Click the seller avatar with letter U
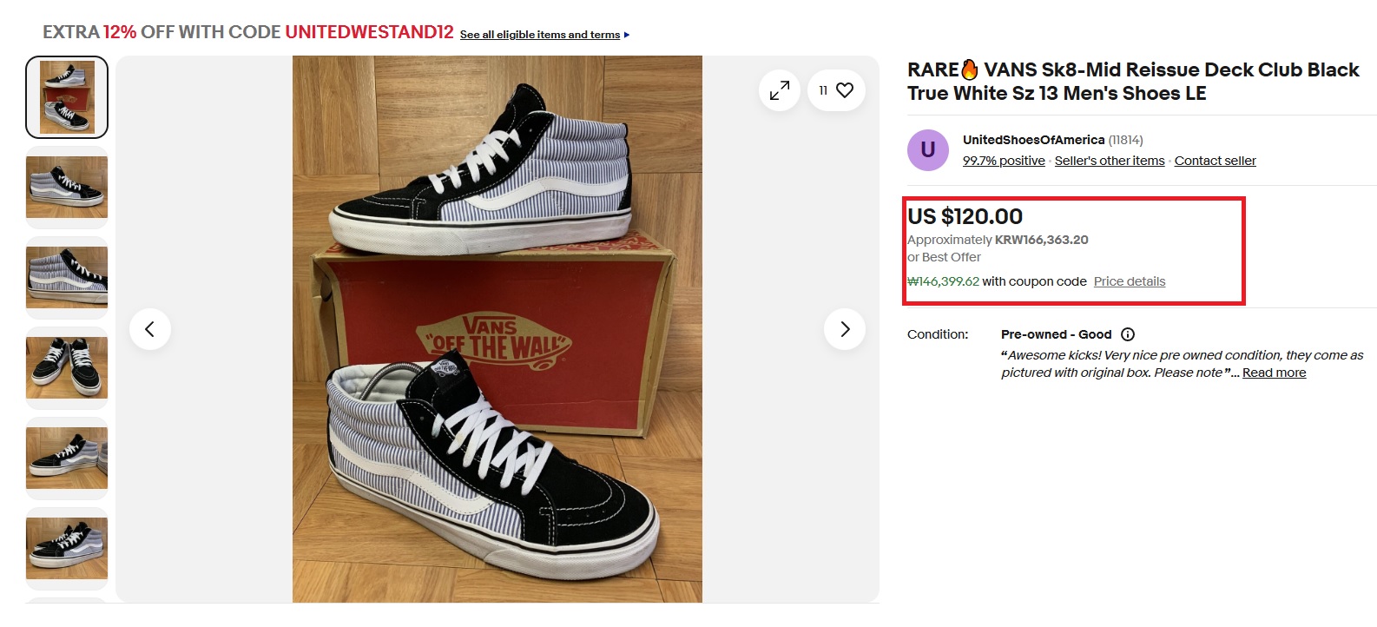This screenshot has width=1377, height=627. tap(927, 150)
